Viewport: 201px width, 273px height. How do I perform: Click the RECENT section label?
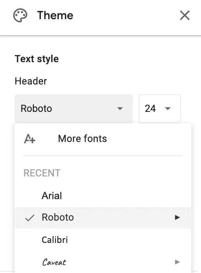42,173
